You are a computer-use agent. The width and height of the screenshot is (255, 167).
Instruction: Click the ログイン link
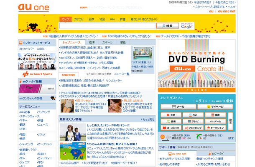[x=201, y=101]
